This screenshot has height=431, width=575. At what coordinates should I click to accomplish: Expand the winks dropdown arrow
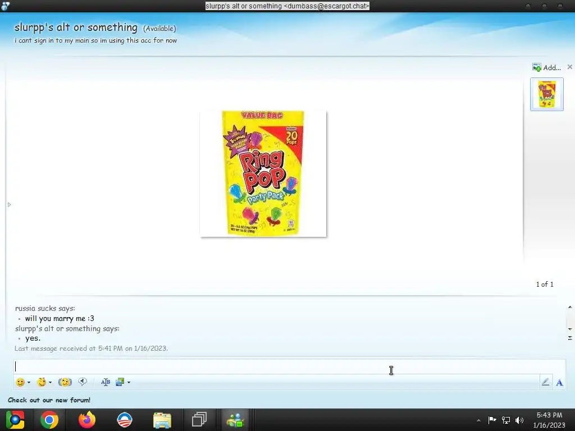click(50, 383)
